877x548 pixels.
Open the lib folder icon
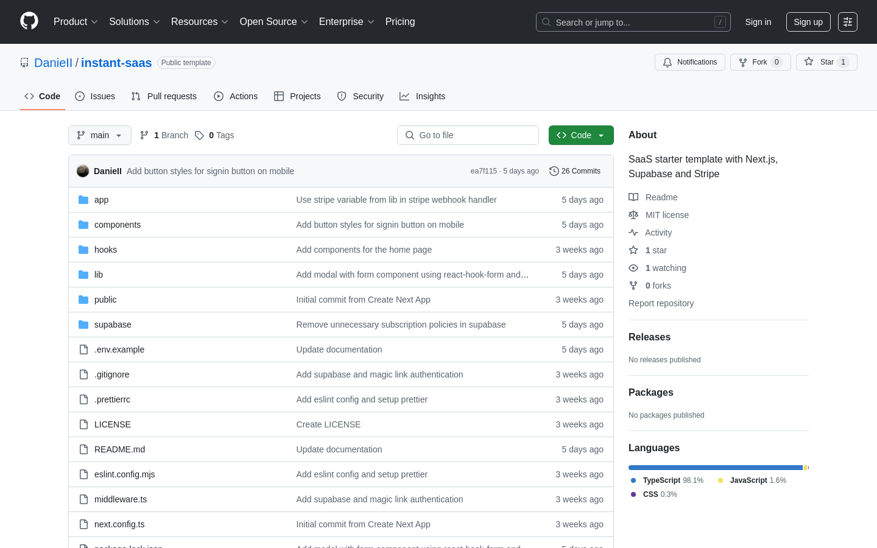click(x=83, y=275)
